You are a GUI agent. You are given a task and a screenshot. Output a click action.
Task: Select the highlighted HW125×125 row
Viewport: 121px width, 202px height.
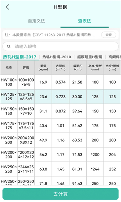pyautogui.click(x=61, y=97)
